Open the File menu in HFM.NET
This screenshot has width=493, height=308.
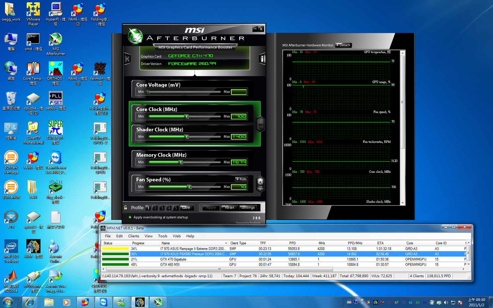(x=108, y=236)
